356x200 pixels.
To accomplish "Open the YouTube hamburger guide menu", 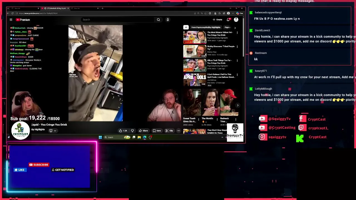I will [x=11, y=20].
